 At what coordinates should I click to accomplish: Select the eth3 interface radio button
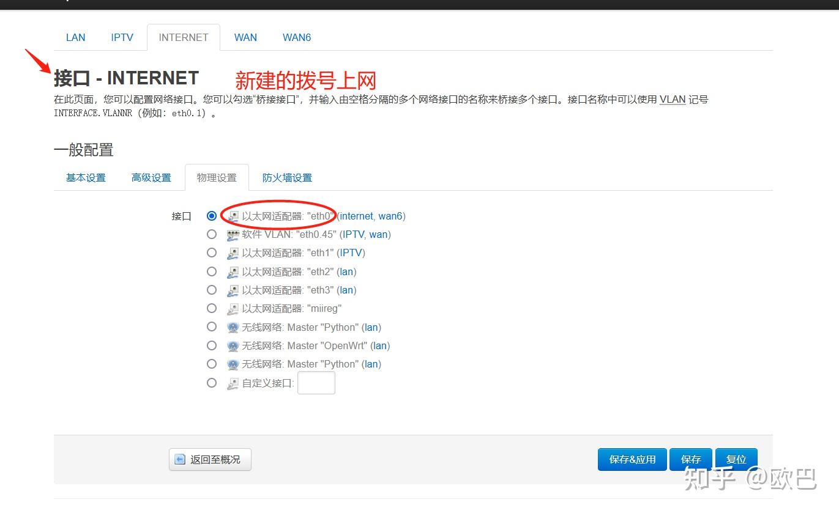click(x=211, y=290)
